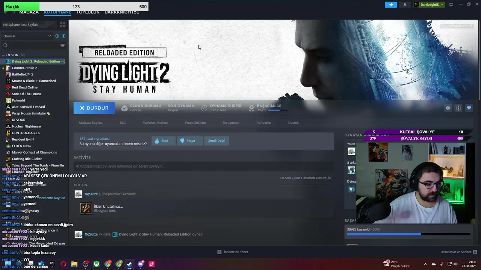Click the ELDEN RING game icon

tap(8, 146)
